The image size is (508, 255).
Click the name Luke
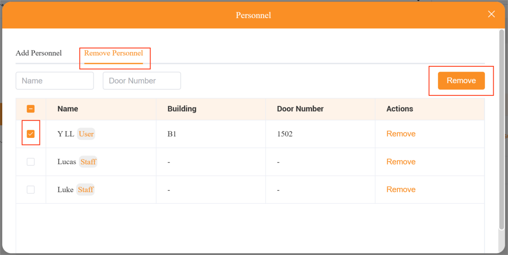click(x=65, y=190)
